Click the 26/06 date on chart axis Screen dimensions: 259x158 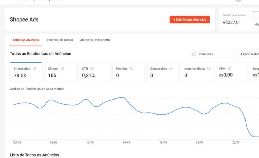pos(236,142)
